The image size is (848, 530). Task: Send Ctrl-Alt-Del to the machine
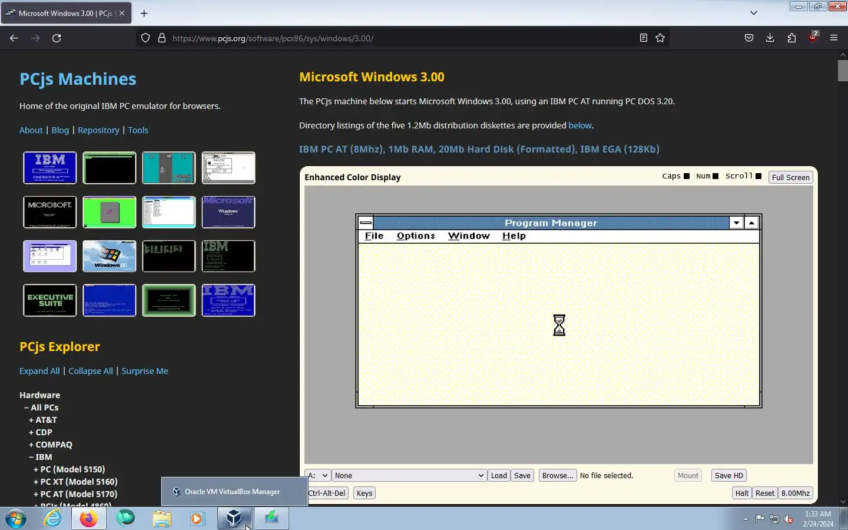click(x=327, y=493)
